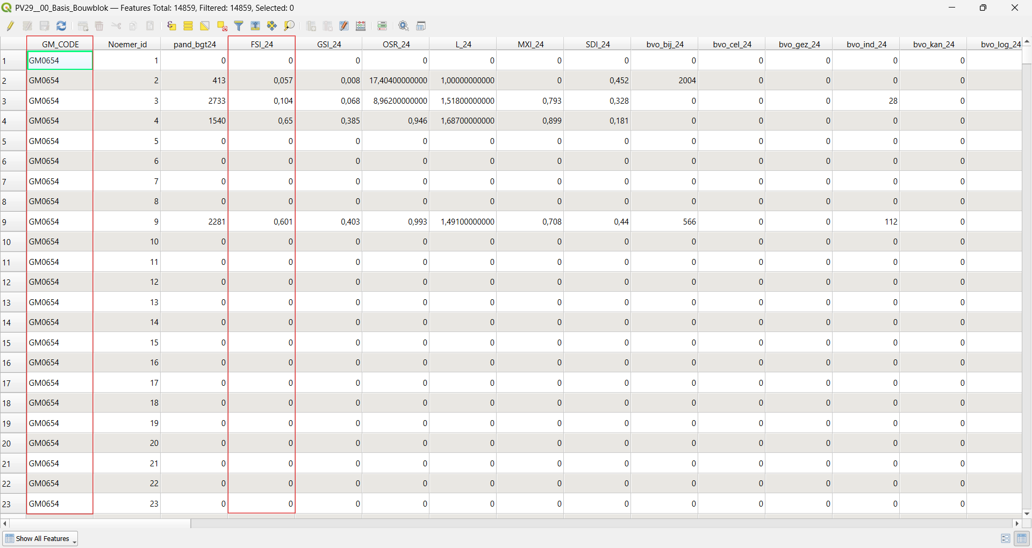Sort by the OSR_24 column header
1032x548 pixels.
coord(396,44)
